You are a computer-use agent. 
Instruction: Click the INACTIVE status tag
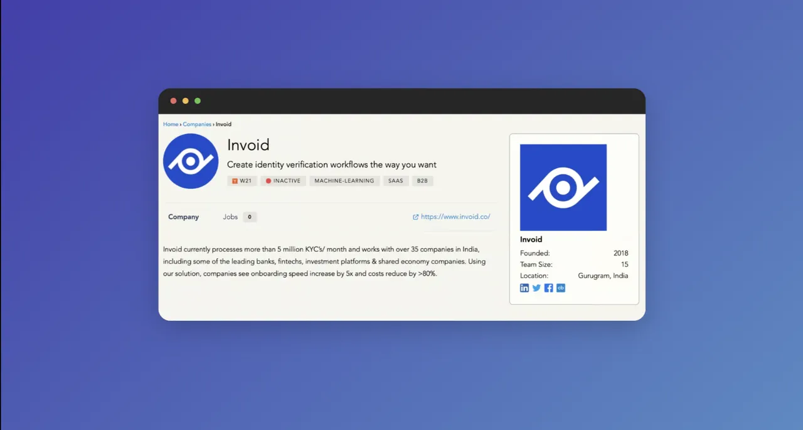(x=283, y=181)
